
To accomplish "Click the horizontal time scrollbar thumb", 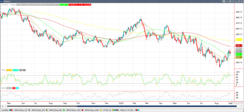I will tap(157, 106).
